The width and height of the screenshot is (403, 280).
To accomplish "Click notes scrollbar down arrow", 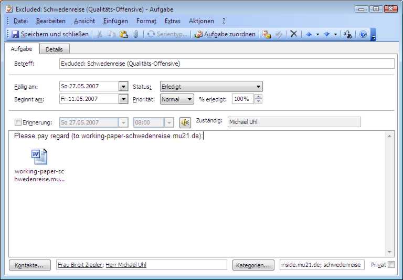I will [389, 252].
